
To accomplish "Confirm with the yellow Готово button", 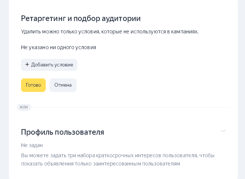I will tap(33, 85).
